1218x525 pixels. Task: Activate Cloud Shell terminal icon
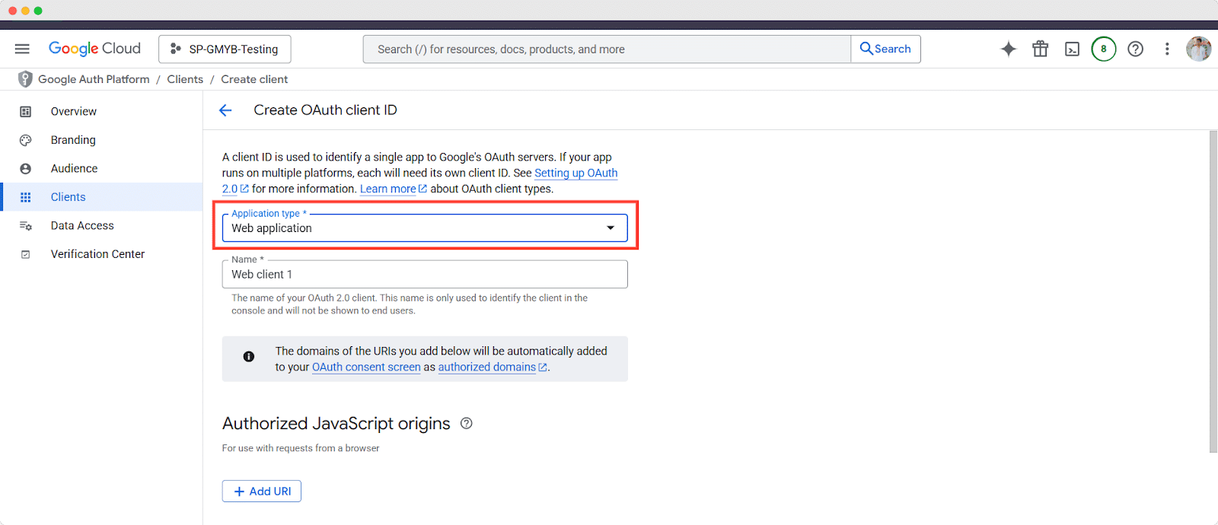coord(1072,49)
